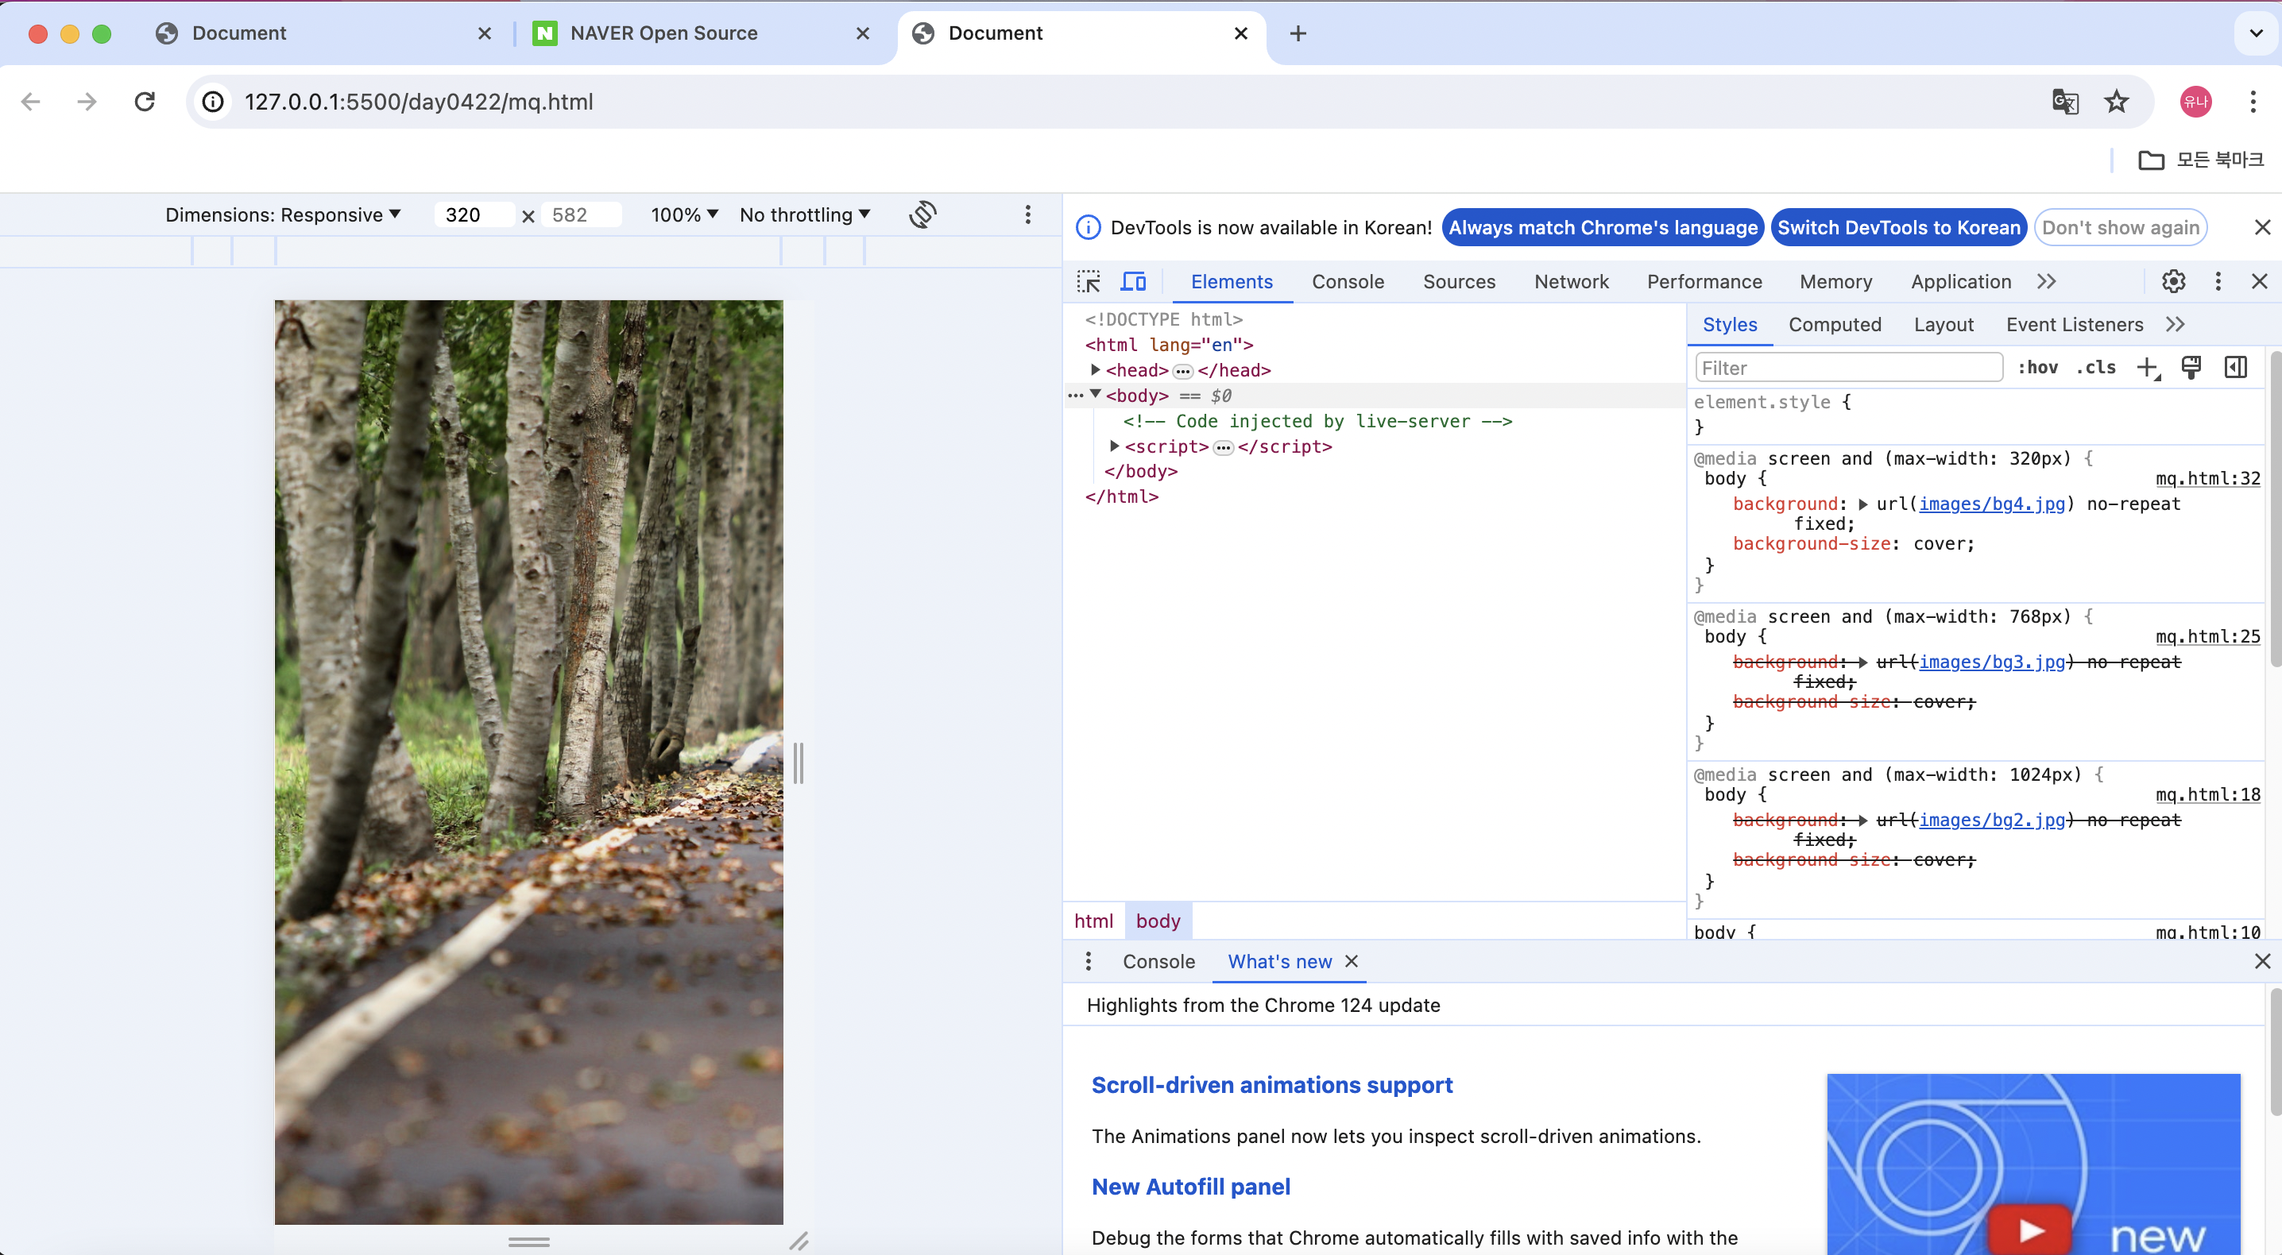The image size is (2282, 1255).
Task: Click the Styles filter input field
Action: pyautogui.click(x=1848, y=368)
